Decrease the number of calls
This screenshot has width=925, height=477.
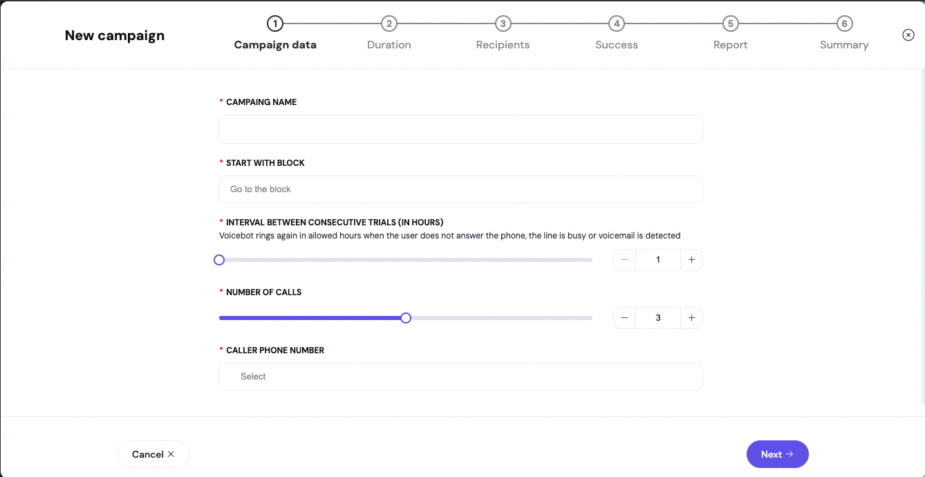coord(625,318)
